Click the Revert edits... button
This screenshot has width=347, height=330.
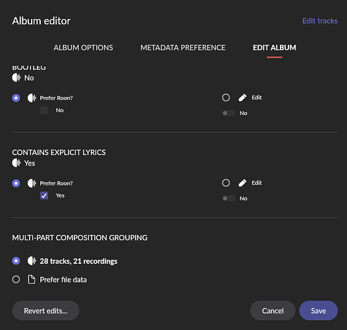pyautogui.click(x=45, y=310)
